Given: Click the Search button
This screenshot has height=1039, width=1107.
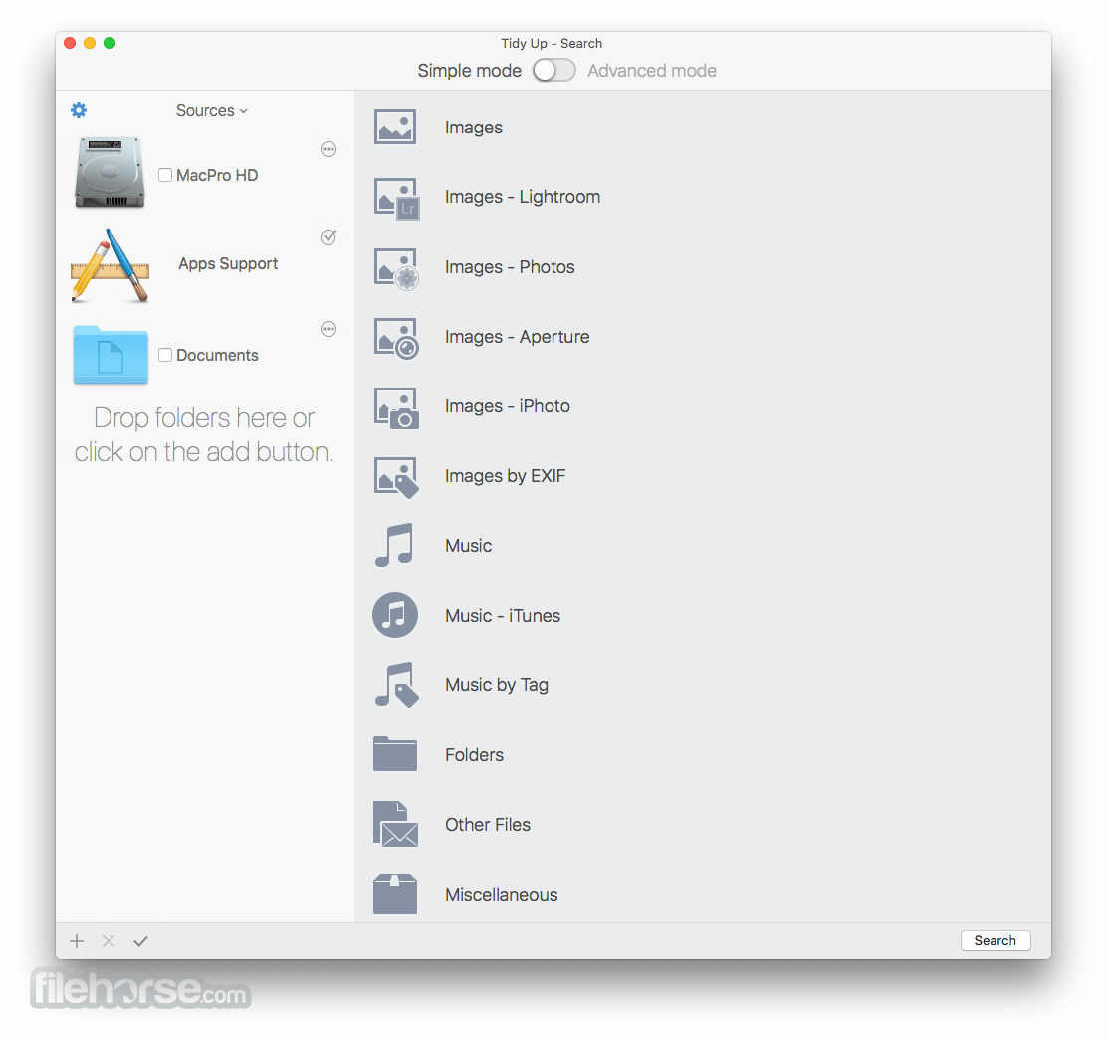Looking at the screenshot, I should [x=995, y=940].
